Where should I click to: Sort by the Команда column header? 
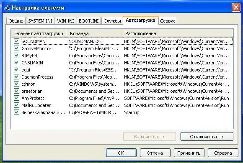pyautogui.click(x=94, y=33)
